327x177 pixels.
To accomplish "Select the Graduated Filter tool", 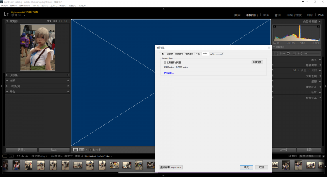I will [x=294, y=54].
